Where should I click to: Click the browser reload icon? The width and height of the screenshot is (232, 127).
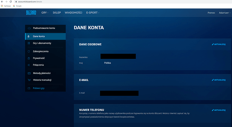[x=11, y=2]
